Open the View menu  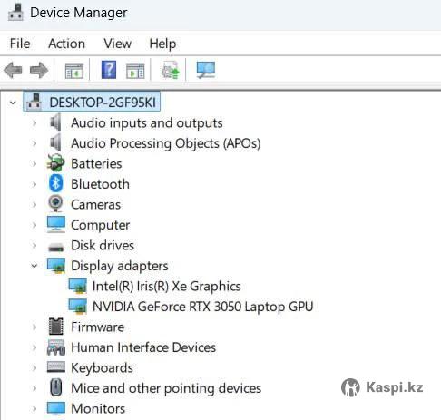117,44
